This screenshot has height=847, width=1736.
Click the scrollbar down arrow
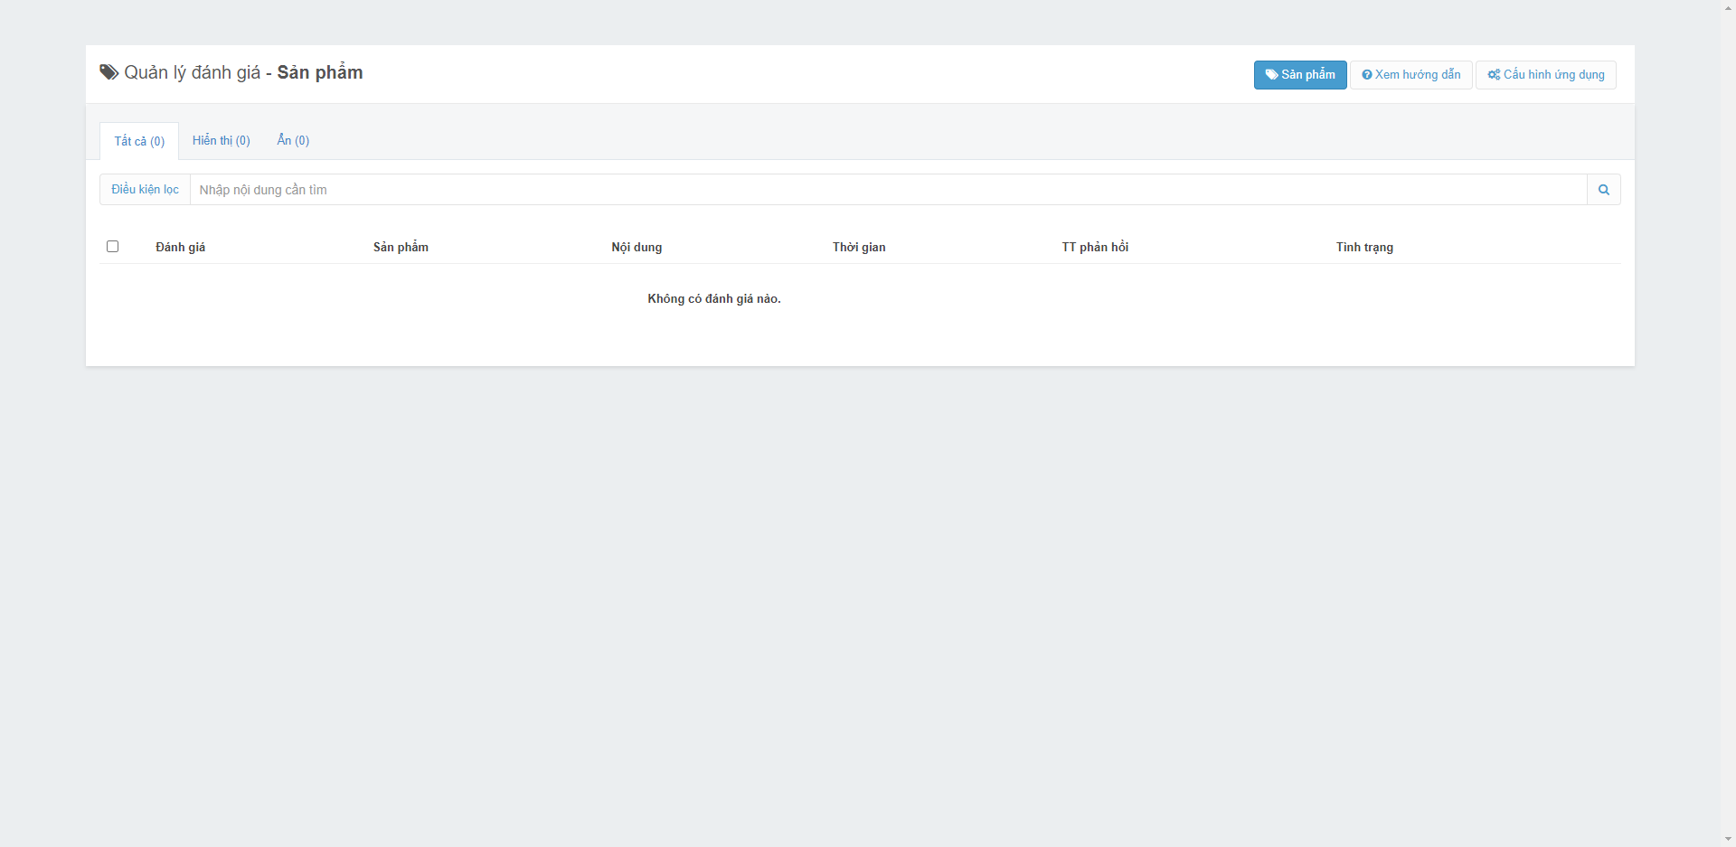[x=1728, y=840]
